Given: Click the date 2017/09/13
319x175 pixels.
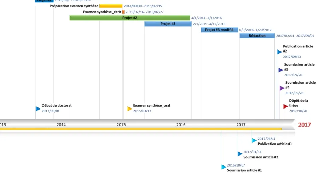Looking at the screenshot, I should coord(292,57).
